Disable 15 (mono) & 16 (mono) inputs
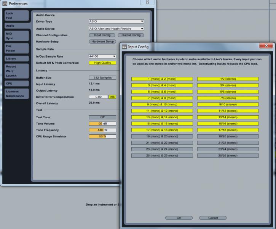The width and height of the screenshot is (276, 229). [x=162, y=124]
